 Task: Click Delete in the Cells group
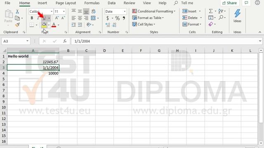pos(192,18)
